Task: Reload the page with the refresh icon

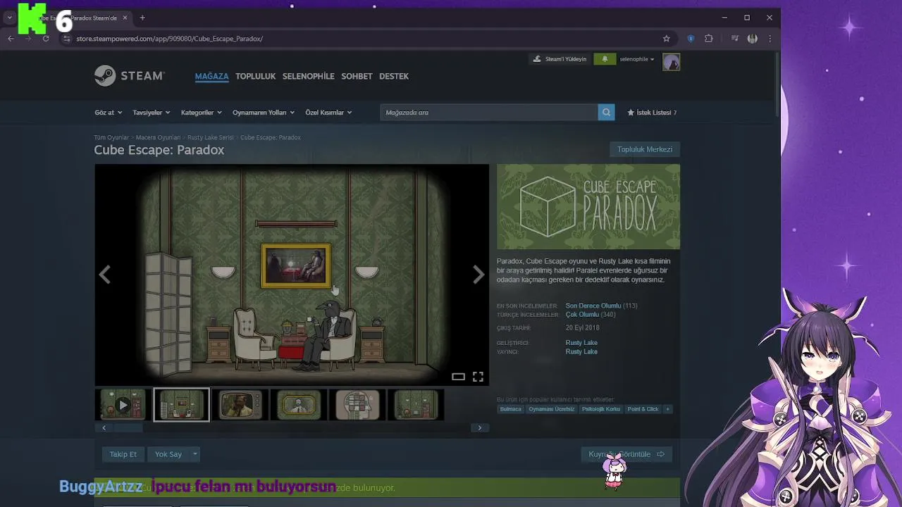Action: (x=46, y=39)
